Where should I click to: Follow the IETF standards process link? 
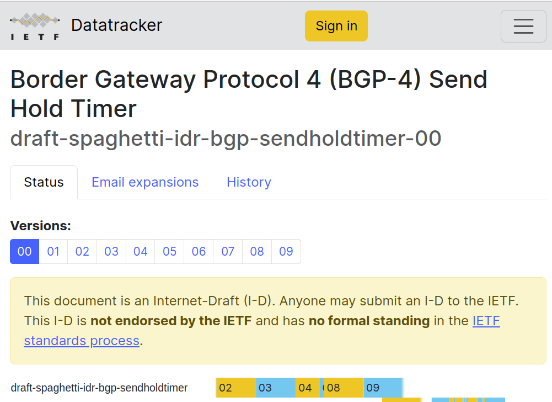pyautogui.click(x=82, y=340)
